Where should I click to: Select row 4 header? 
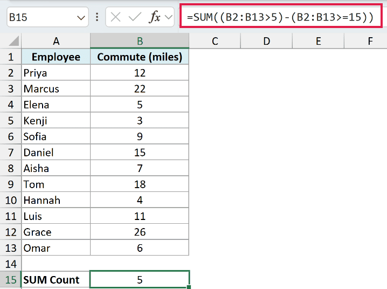[11, 105]
